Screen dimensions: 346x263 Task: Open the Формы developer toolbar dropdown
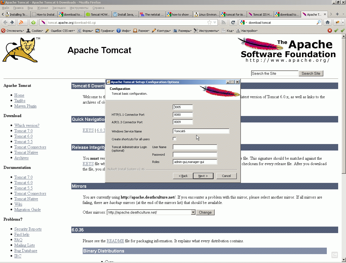[x=85, y=31]
